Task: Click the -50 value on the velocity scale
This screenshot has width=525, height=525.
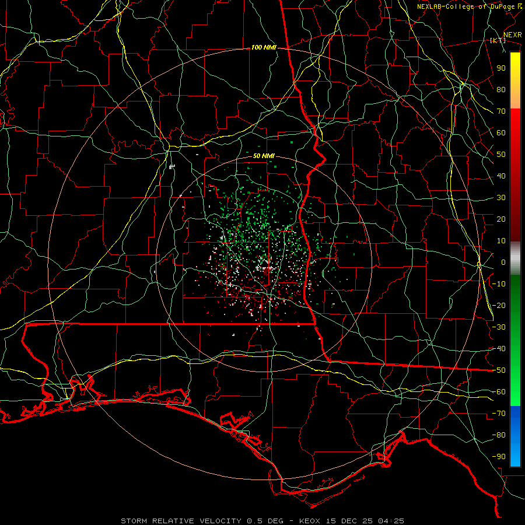Action: [x=499, y=370]
